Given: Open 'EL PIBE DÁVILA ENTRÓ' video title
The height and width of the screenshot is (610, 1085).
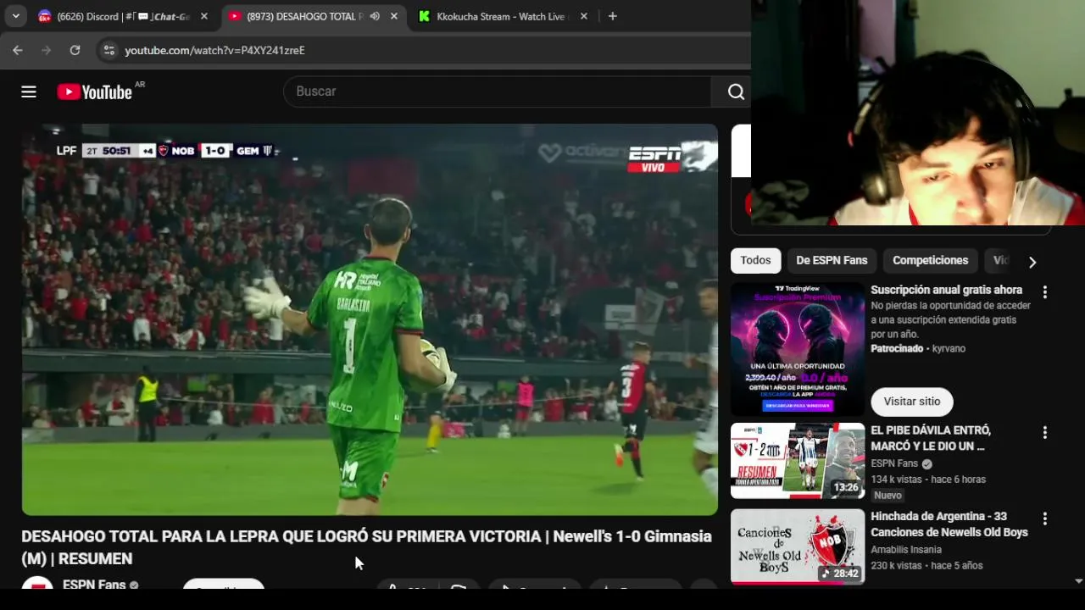Looking at the screenshot, I should point(931,438).
